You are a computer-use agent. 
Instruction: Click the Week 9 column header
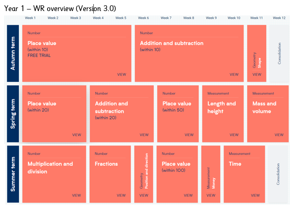(x=211, y=18)
